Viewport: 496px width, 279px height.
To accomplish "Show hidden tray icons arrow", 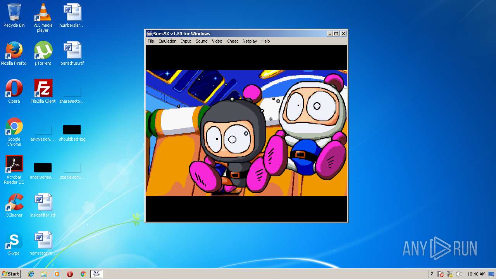I will pos(432,274).
